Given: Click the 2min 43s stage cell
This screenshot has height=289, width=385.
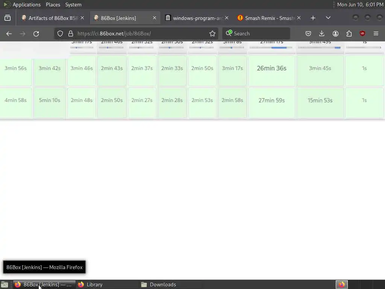Looking at the screenshot, I should point(112,71).
